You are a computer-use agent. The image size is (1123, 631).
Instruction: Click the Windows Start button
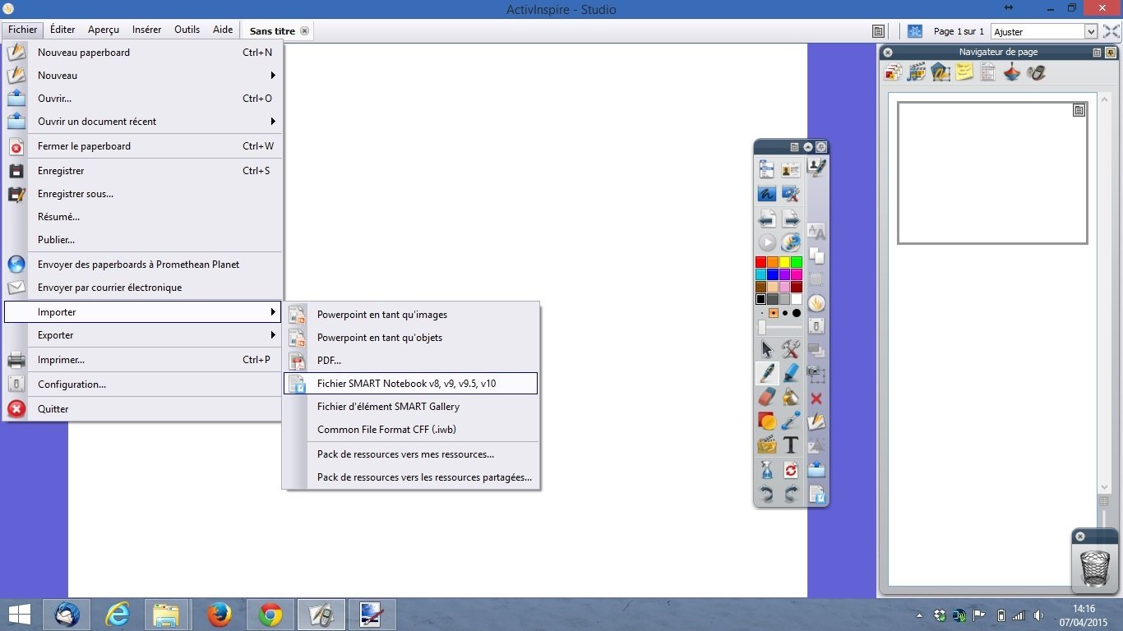tap(20, 615)
